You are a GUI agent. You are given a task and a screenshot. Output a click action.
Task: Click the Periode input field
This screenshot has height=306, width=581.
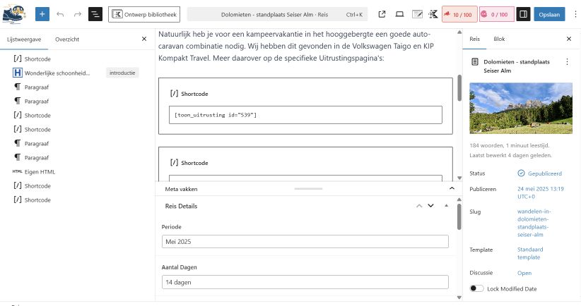click(x=305, y=242)
